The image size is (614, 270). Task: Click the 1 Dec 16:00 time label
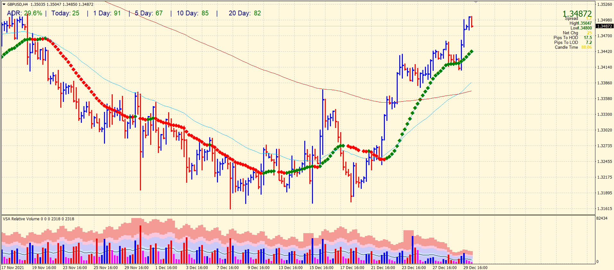pyautogui.click(x=166, y=268)
